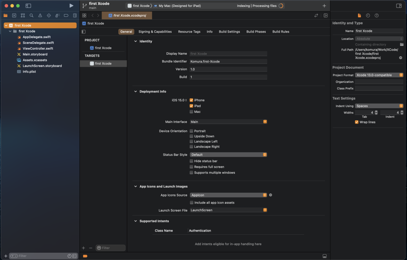Open the Main Interface dropdown

228,122
